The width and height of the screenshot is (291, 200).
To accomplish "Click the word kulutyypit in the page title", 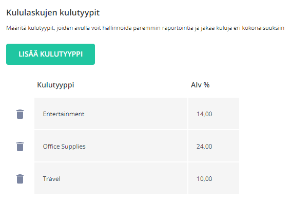I will pyautogui.click(x=80, y=13).
